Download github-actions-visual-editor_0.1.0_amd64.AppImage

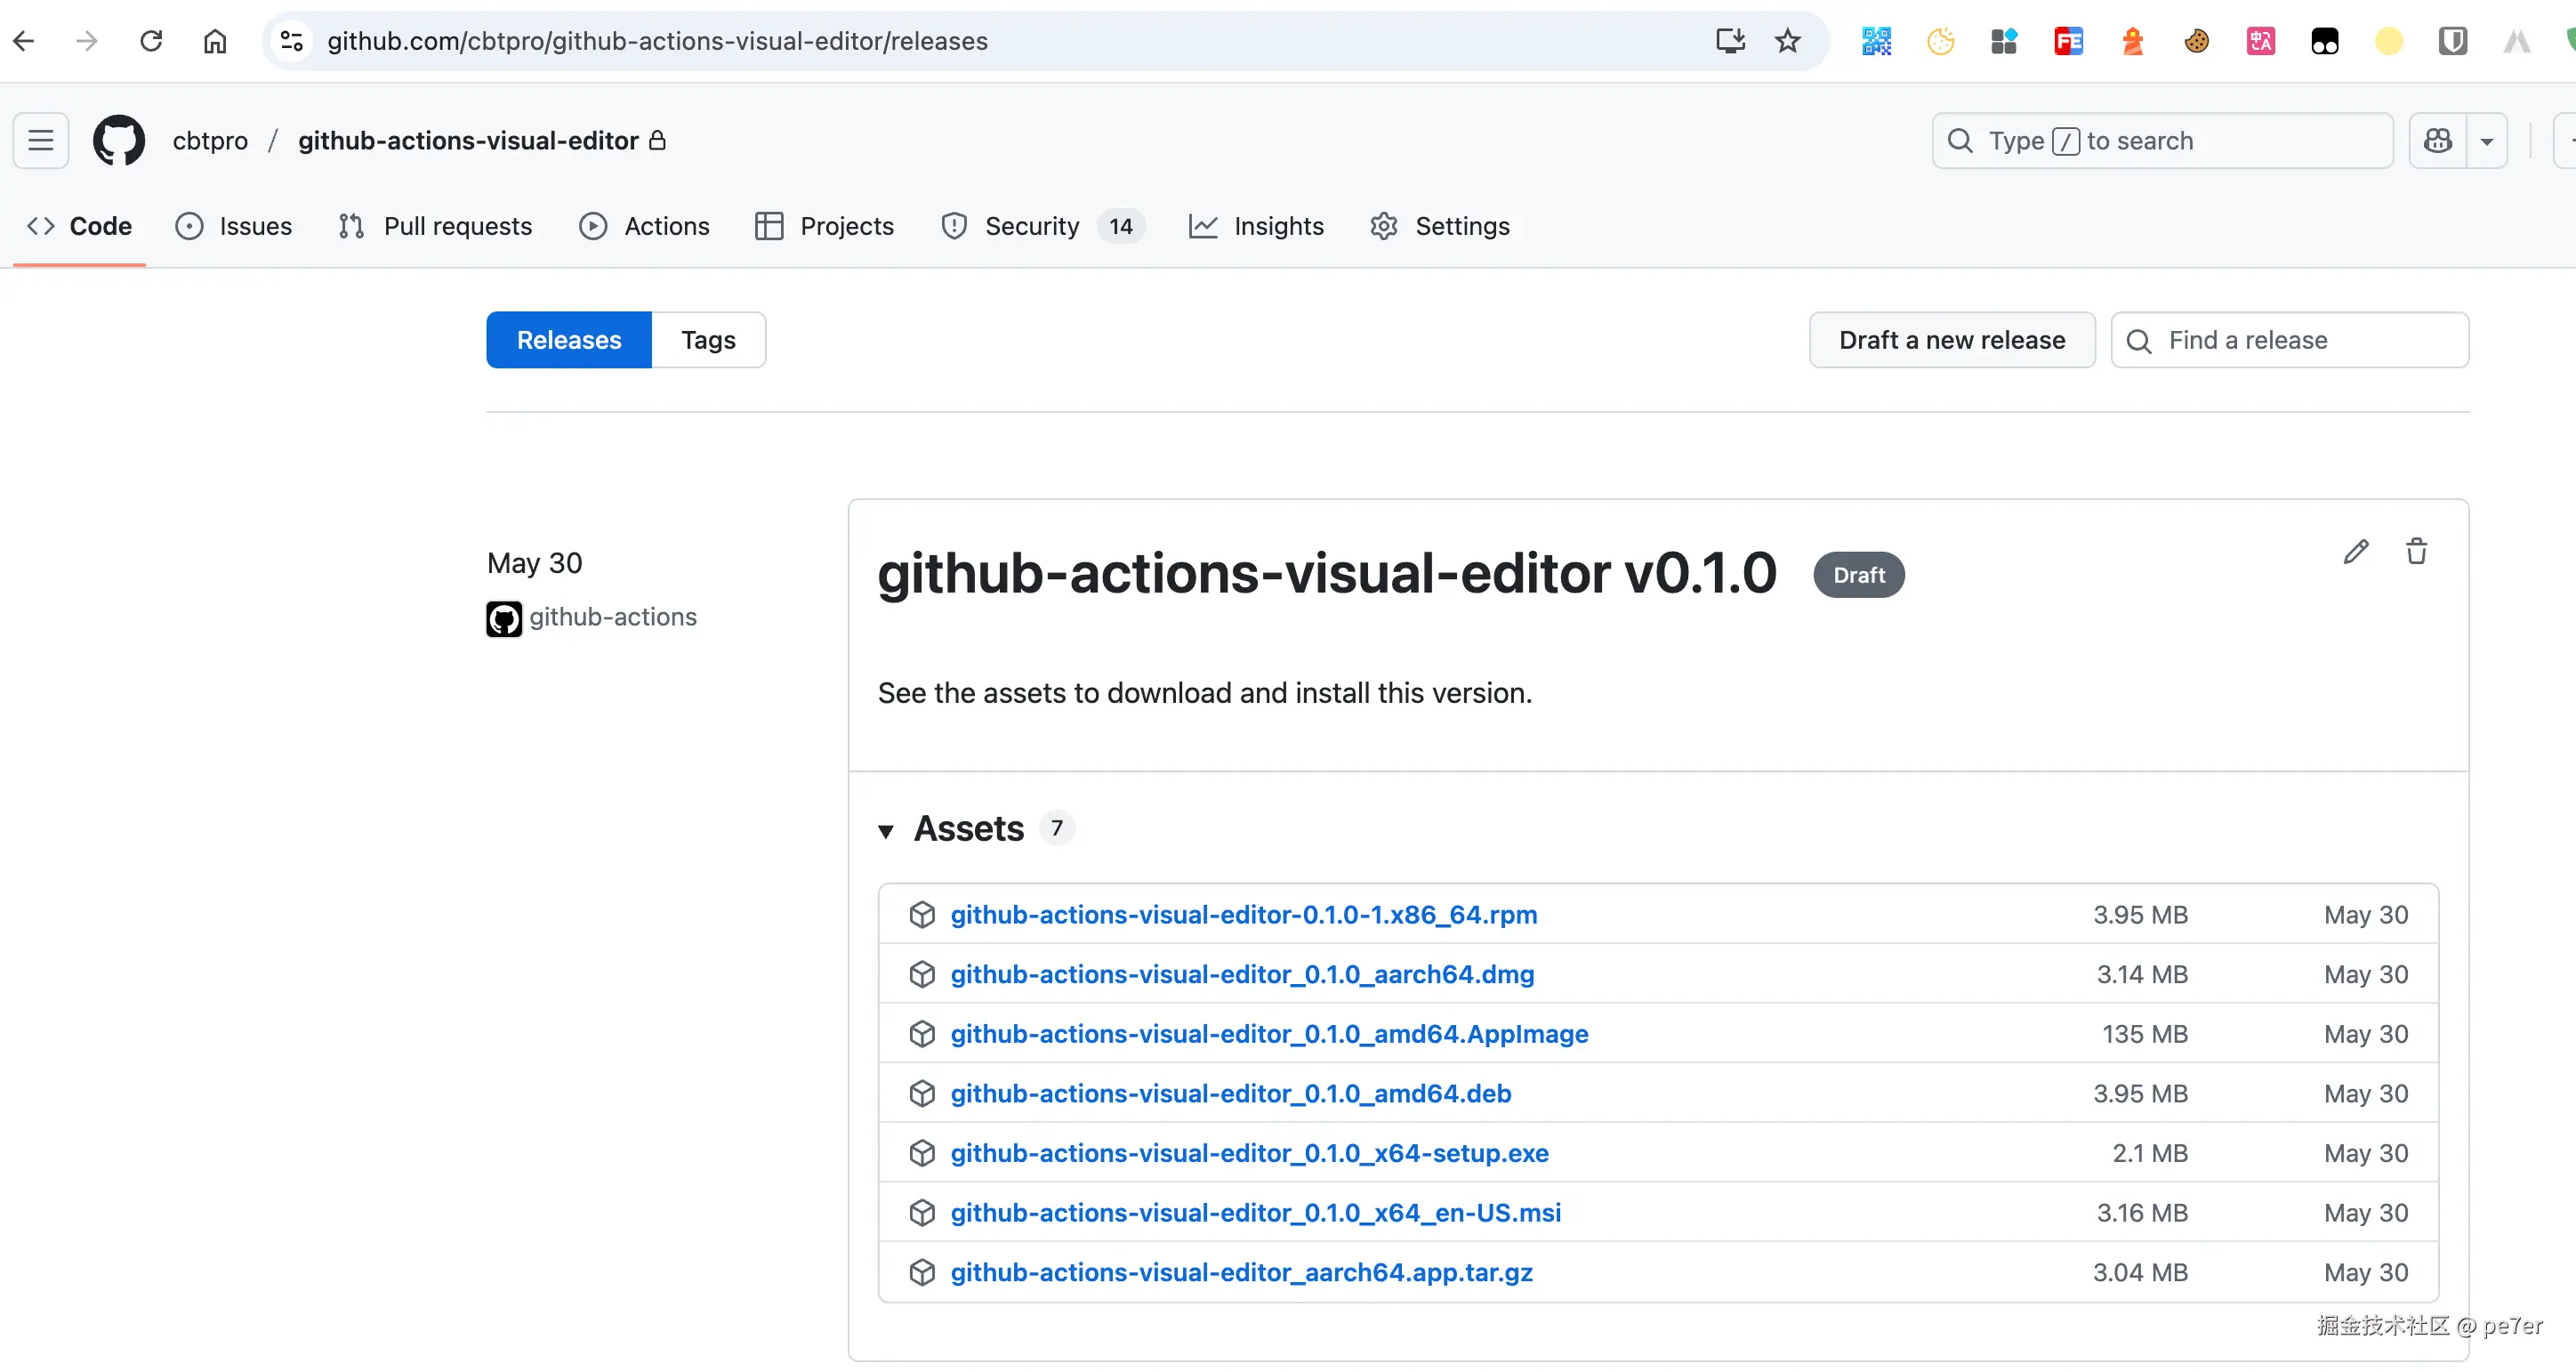1269,1033
